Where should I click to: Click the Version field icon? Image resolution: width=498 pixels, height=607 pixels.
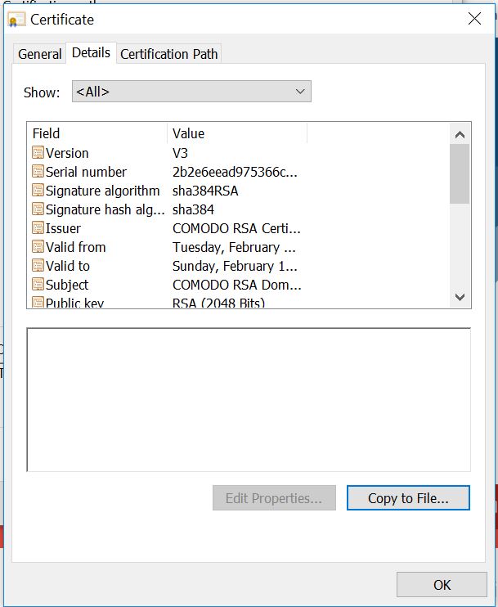[x=38, y=153]
